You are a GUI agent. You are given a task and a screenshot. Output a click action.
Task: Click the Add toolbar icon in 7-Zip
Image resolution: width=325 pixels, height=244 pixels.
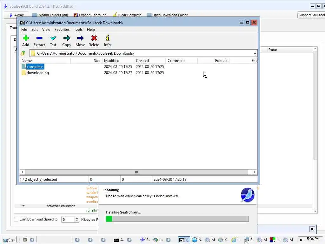click(26, 38)
